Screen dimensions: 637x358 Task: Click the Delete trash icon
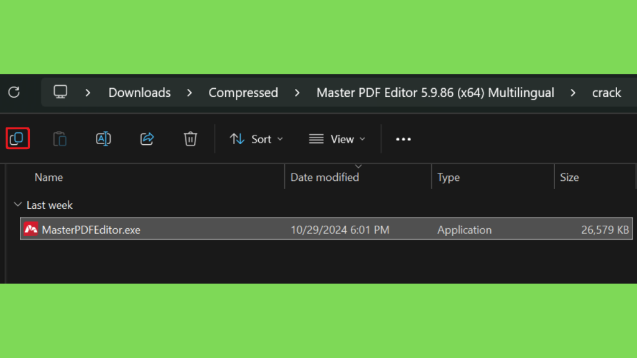190,139
